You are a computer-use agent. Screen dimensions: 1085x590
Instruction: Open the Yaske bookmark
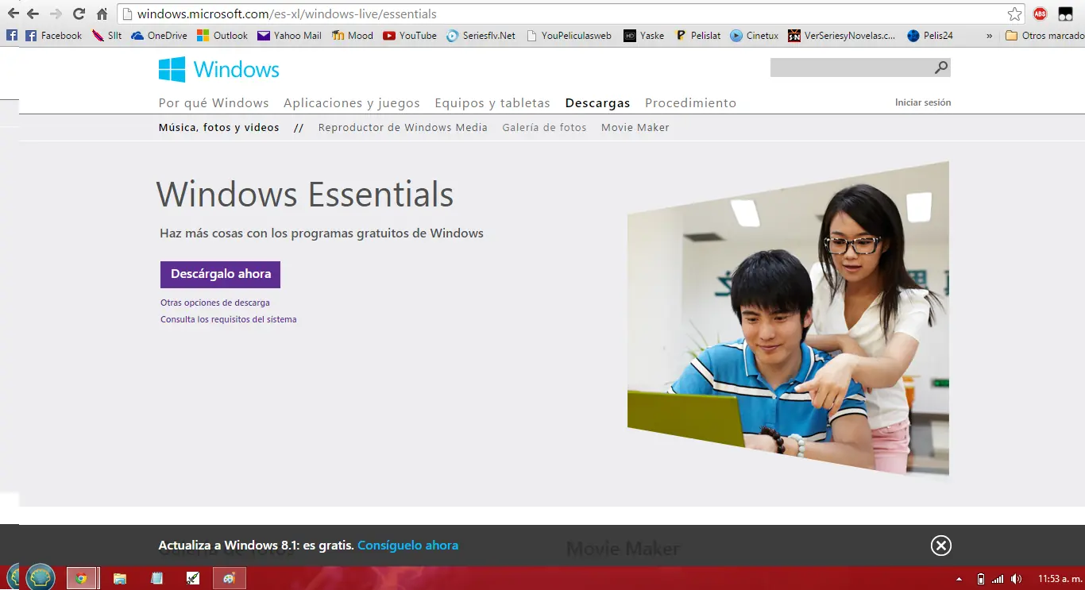pos(644,36)
